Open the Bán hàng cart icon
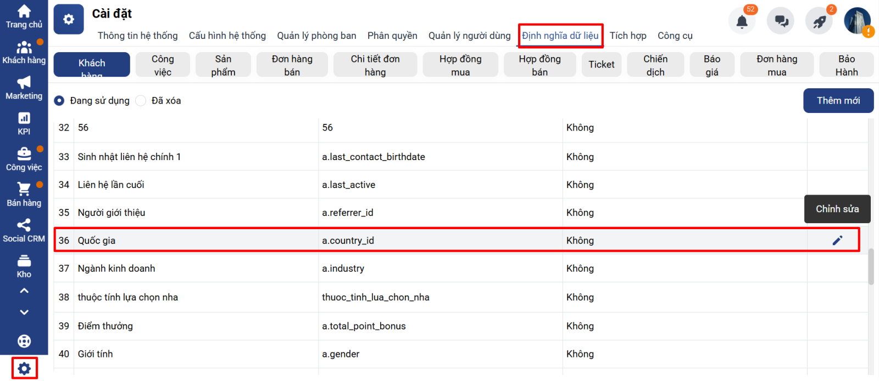Screen dimensions: 879x381 [24, 189]
